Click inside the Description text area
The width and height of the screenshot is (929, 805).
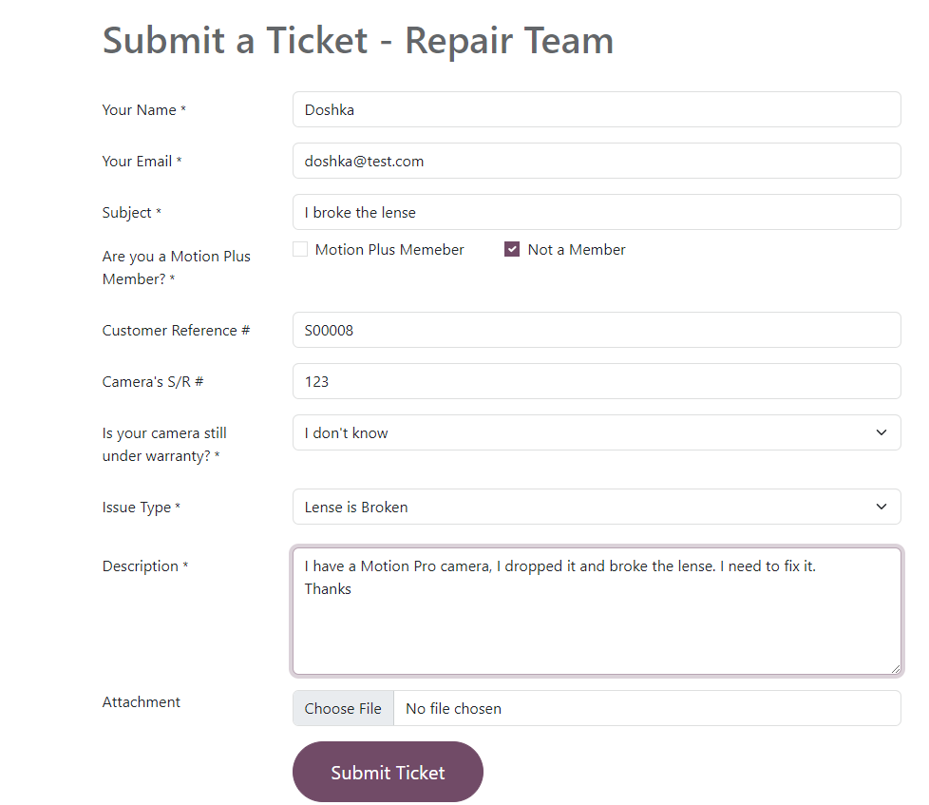coord(596,618)
